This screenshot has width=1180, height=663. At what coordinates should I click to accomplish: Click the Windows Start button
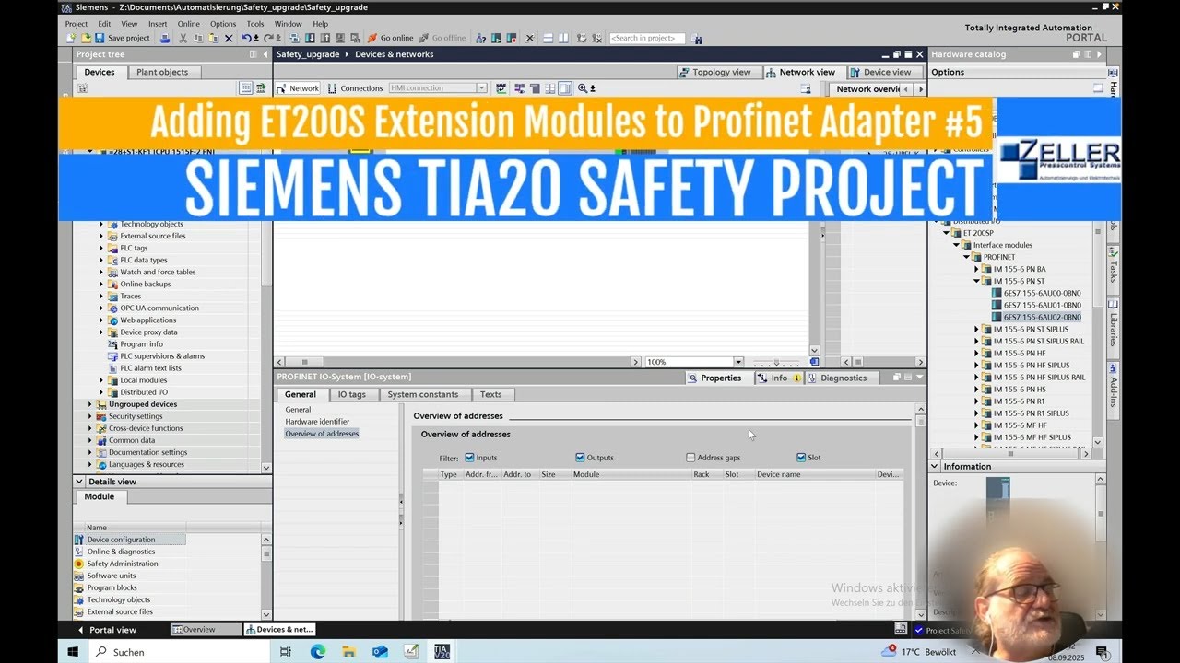tap(73, 651)
